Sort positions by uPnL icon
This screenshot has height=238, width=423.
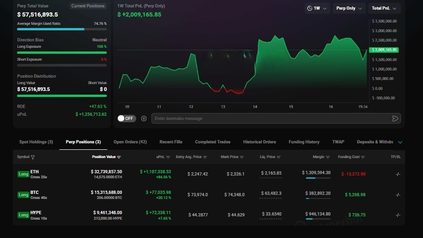(168, 157)
